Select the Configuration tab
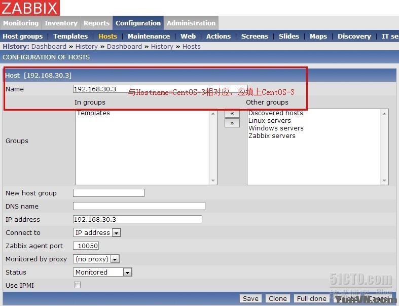The image size is (399, 306). pos(138,23)
